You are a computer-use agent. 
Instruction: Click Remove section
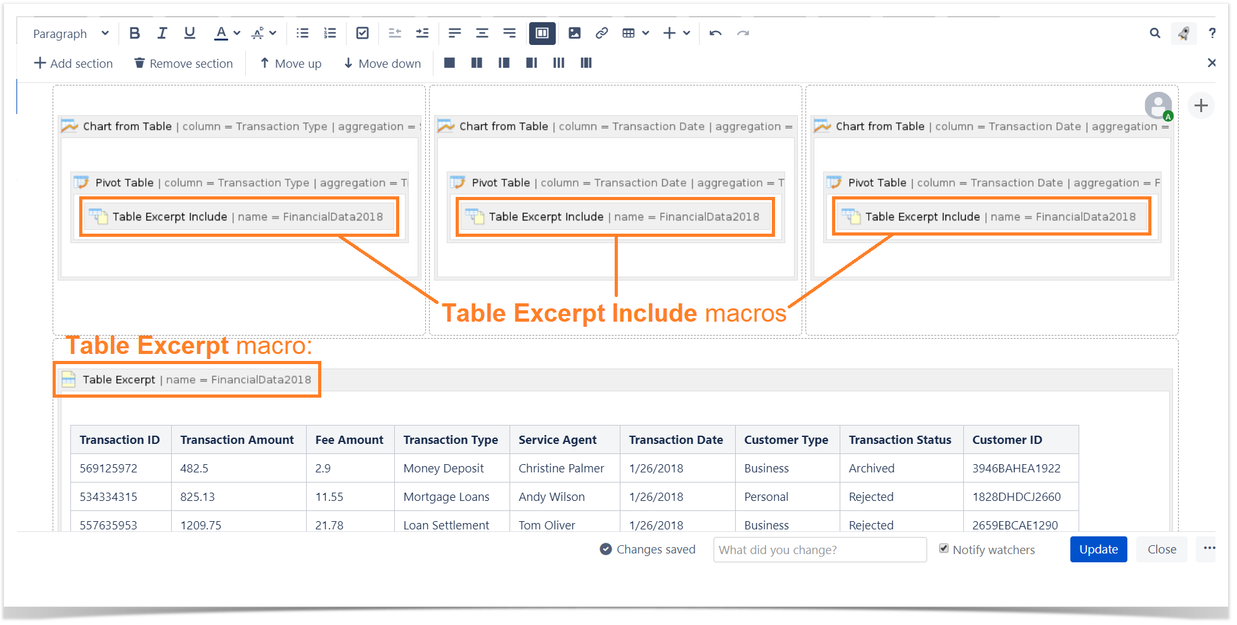184,63
